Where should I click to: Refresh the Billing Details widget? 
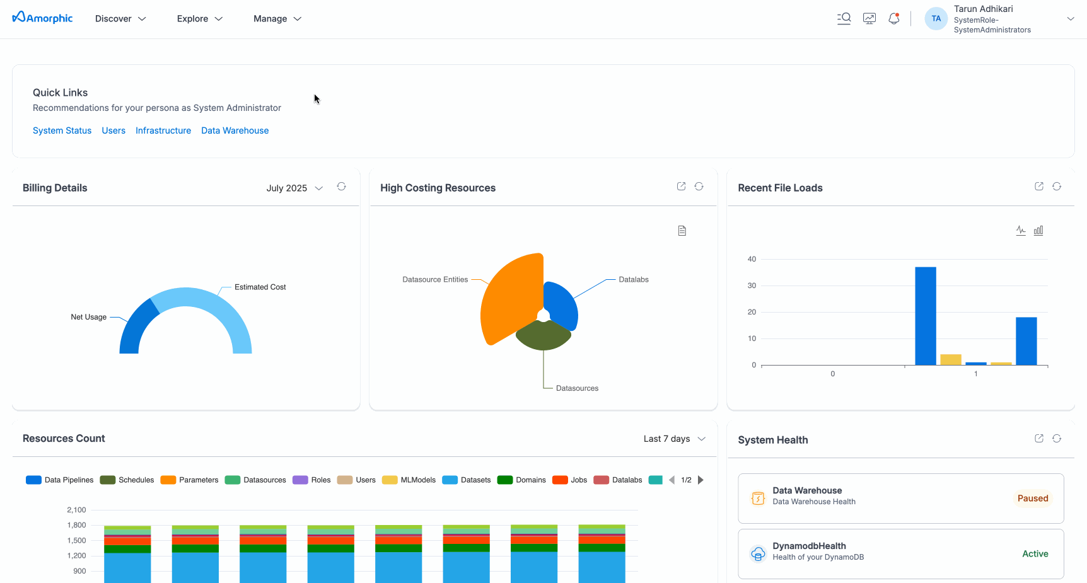pos(341,187)
